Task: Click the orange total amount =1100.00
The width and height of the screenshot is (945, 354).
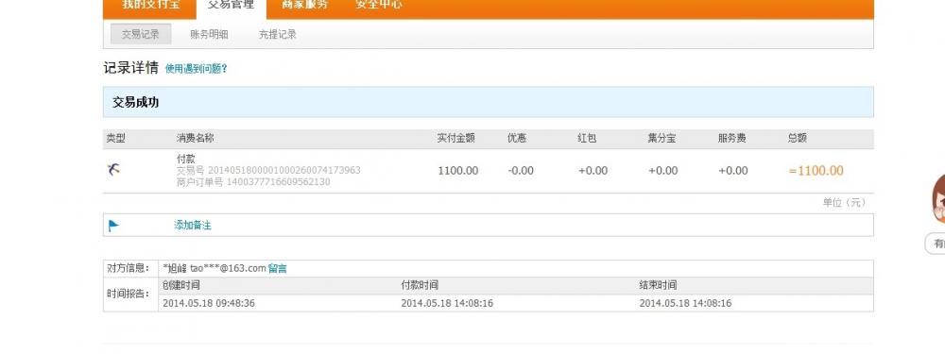Action: 816,170
